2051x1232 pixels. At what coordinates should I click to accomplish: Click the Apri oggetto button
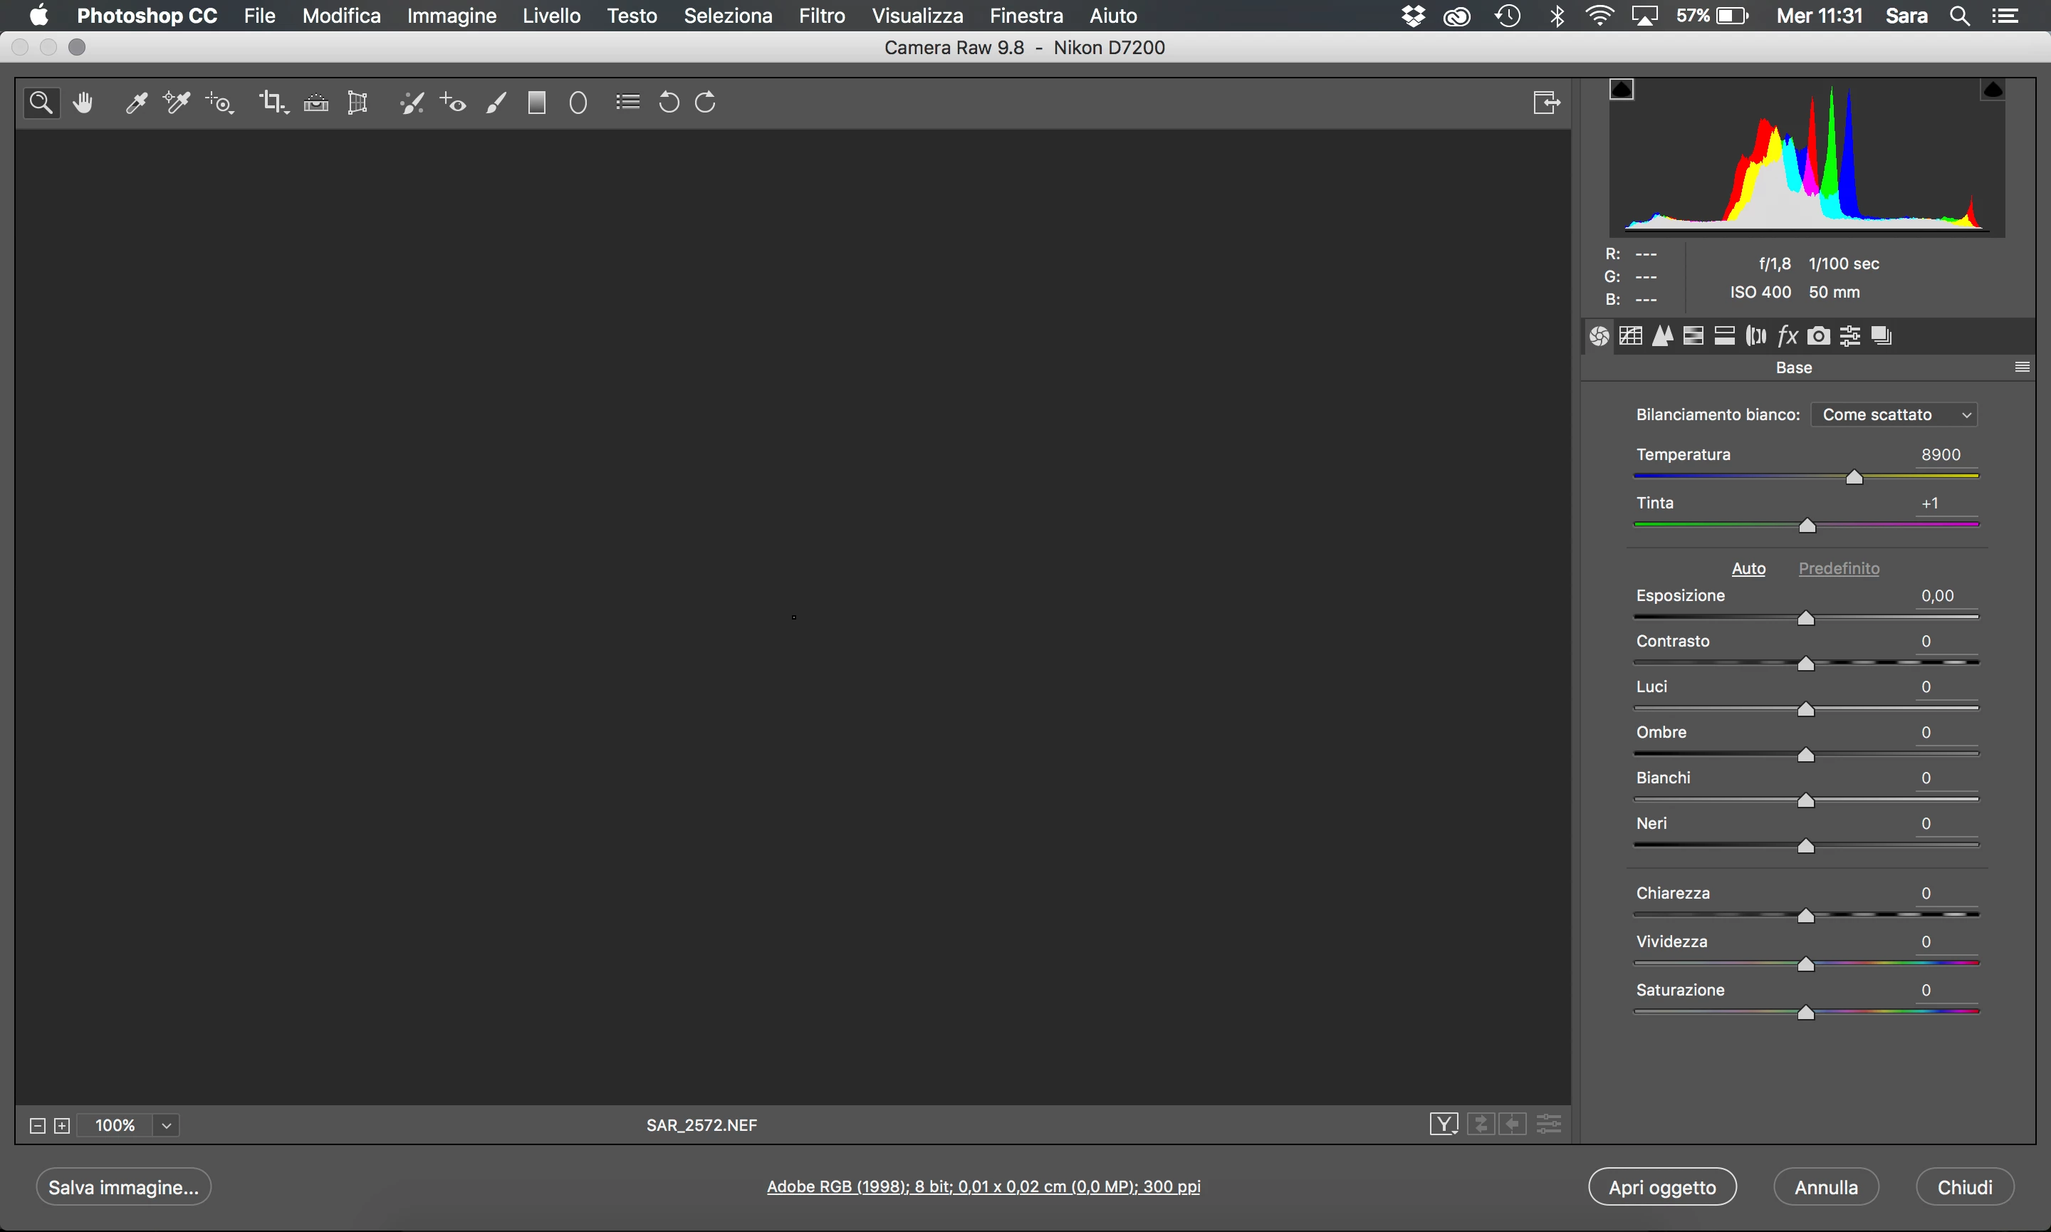point(1661,1187)
